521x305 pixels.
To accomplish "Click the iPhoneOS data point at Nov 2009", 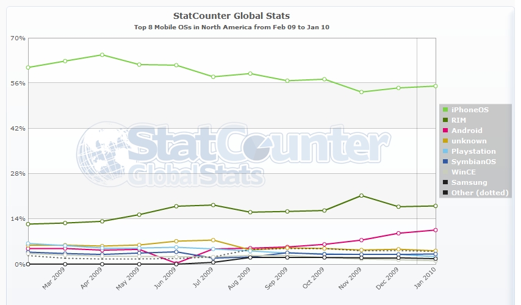I will click(x=362, y=92).
